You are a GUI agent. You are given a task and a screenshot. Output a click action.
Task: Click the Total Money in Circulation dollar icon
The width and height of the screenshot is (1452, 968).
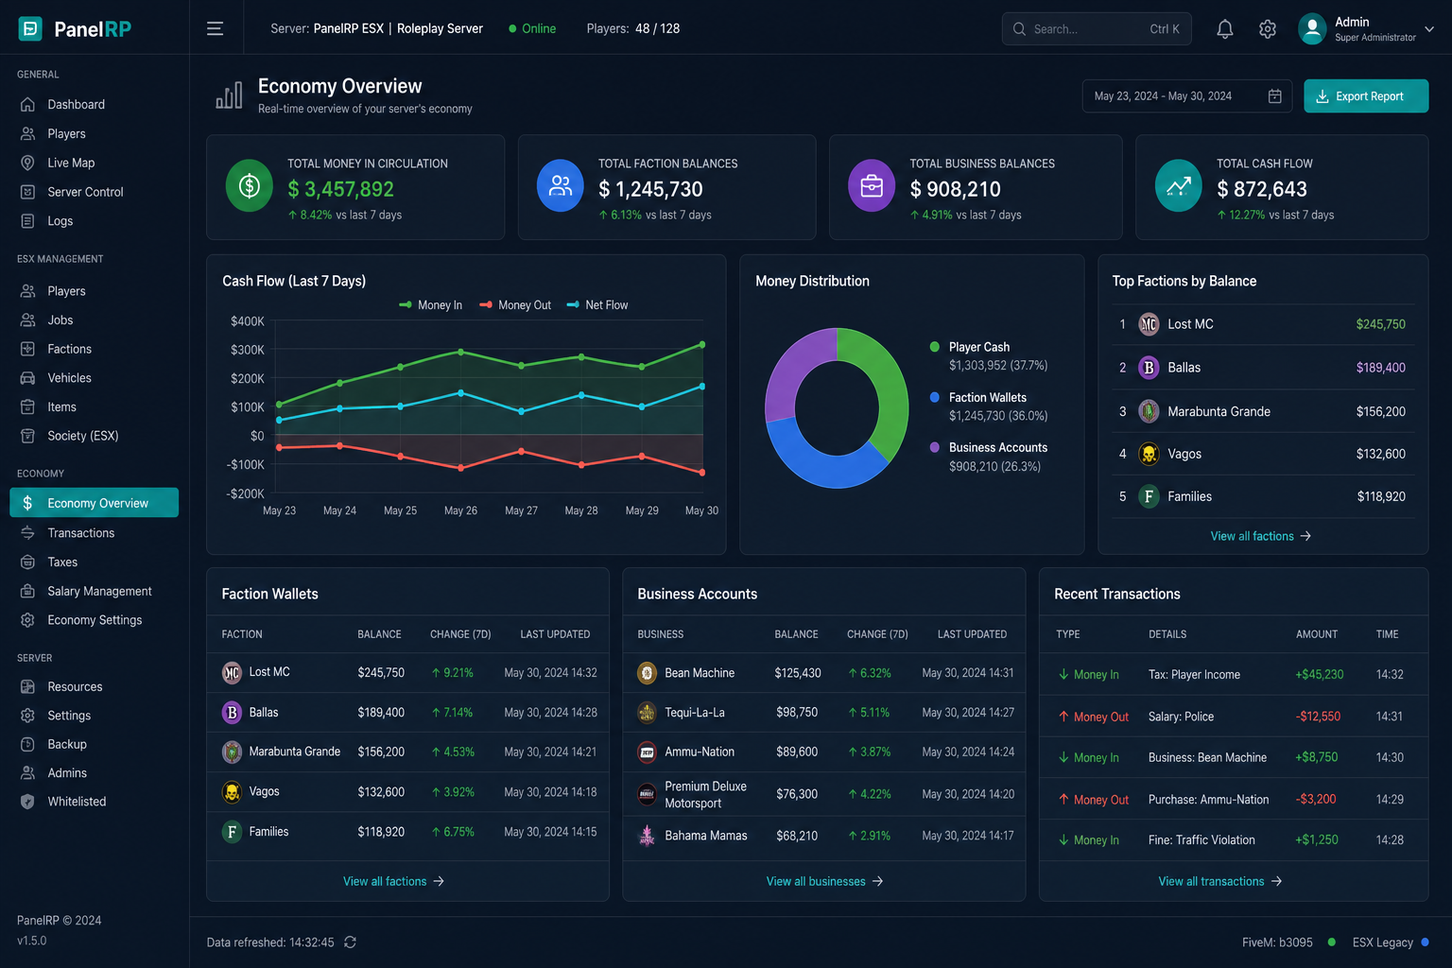click(250, 185)
